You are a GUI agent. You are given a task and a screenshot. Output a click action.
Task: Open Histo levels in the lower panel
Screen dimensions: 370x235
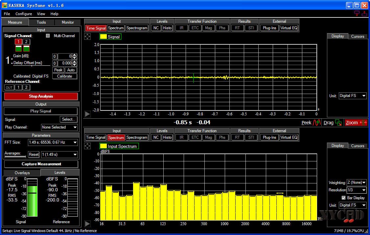[167, 137]
